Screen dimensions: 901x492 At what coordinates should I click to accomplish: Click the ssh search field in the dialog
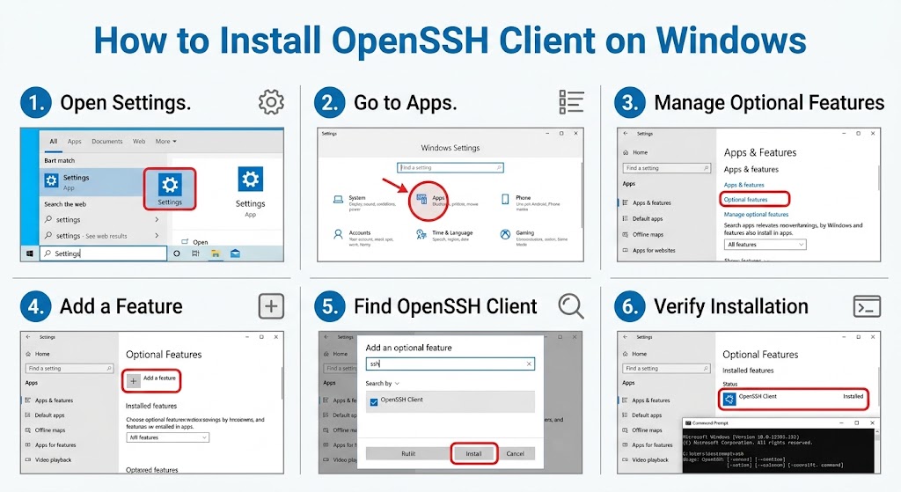pyautogui.click(x=450, y=363)
